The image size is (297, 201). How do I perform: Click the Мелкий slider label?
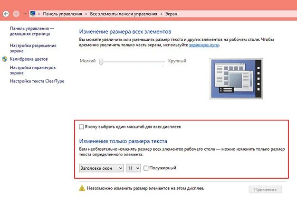(88, 61)
